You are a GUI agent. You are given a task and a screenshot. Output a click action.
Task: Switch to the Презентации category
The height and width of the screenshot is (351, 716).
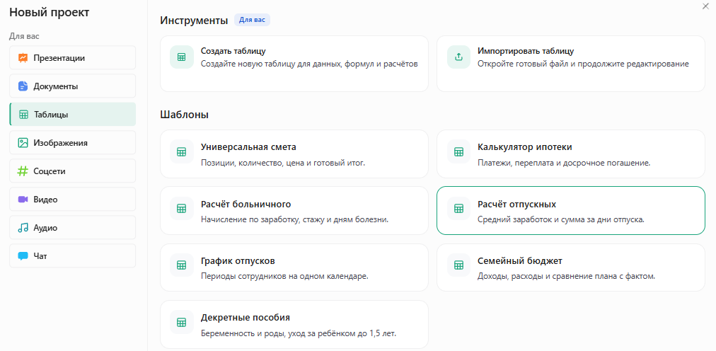73,57
